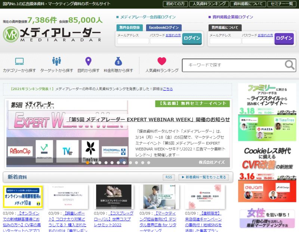Open popular ranking heart icon
This screenshot has height=232, width=299.
coord(162,61)
